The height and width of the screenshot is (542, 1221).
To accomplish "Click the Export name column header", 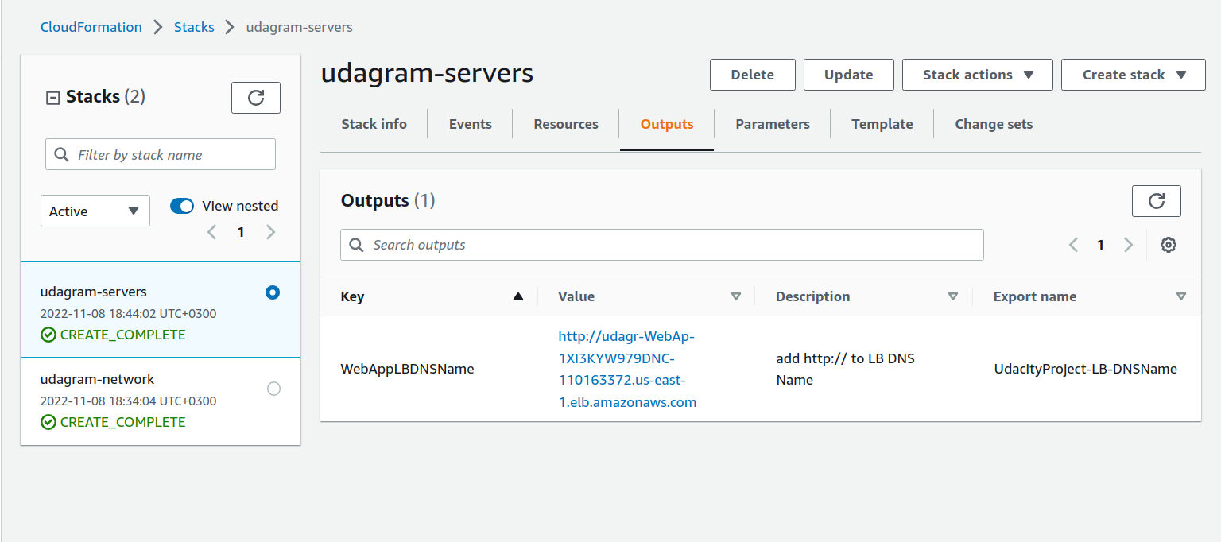I will click(x=1035, y=296).
